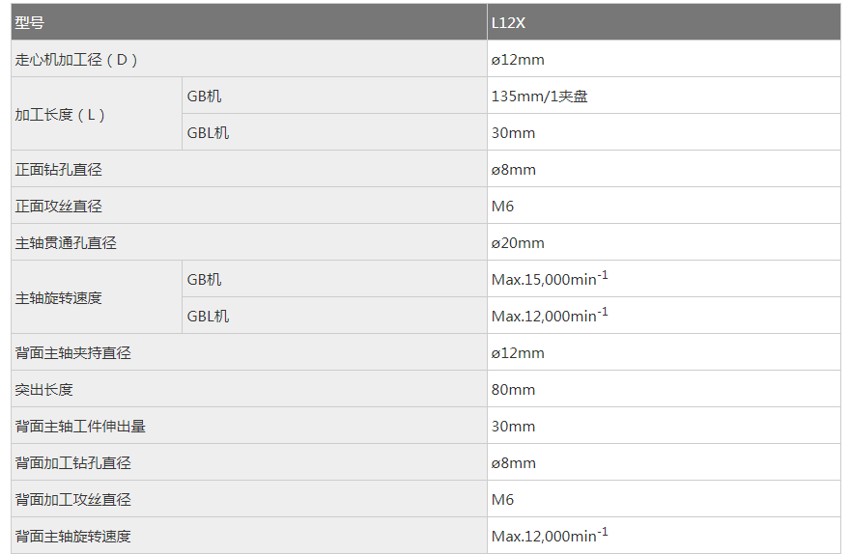Select the GBL机 cell beside 加工长度
The image size is (850, 554).
point(208,132)
